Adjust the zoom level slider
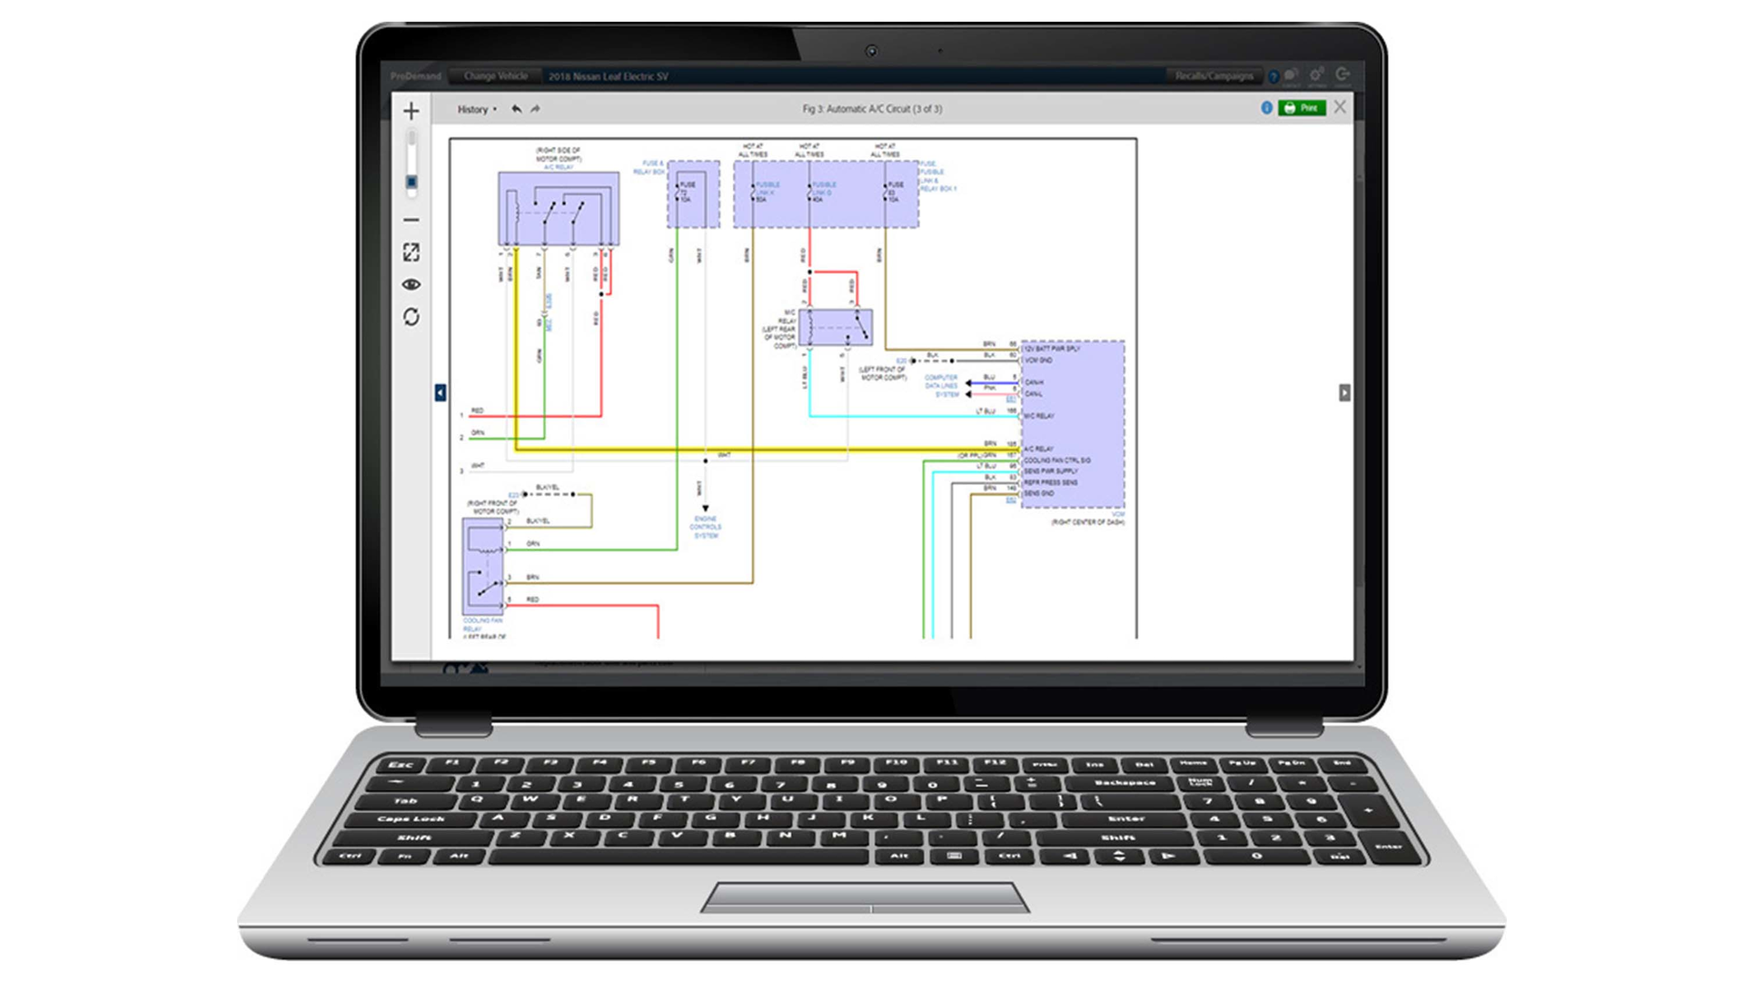This screenshot has width=1744, height=981. pos(411,181)
